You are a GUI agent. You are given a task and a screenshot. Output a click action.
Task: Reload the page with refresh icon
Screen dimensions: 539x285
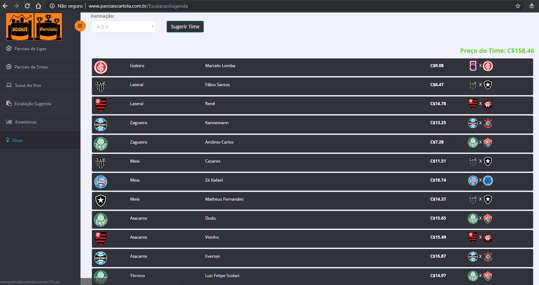[27, 6]
